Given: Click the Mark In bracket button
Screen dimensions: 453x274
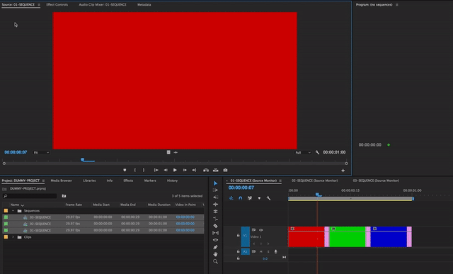Looking at the screenshot, I should coord(134,170).
